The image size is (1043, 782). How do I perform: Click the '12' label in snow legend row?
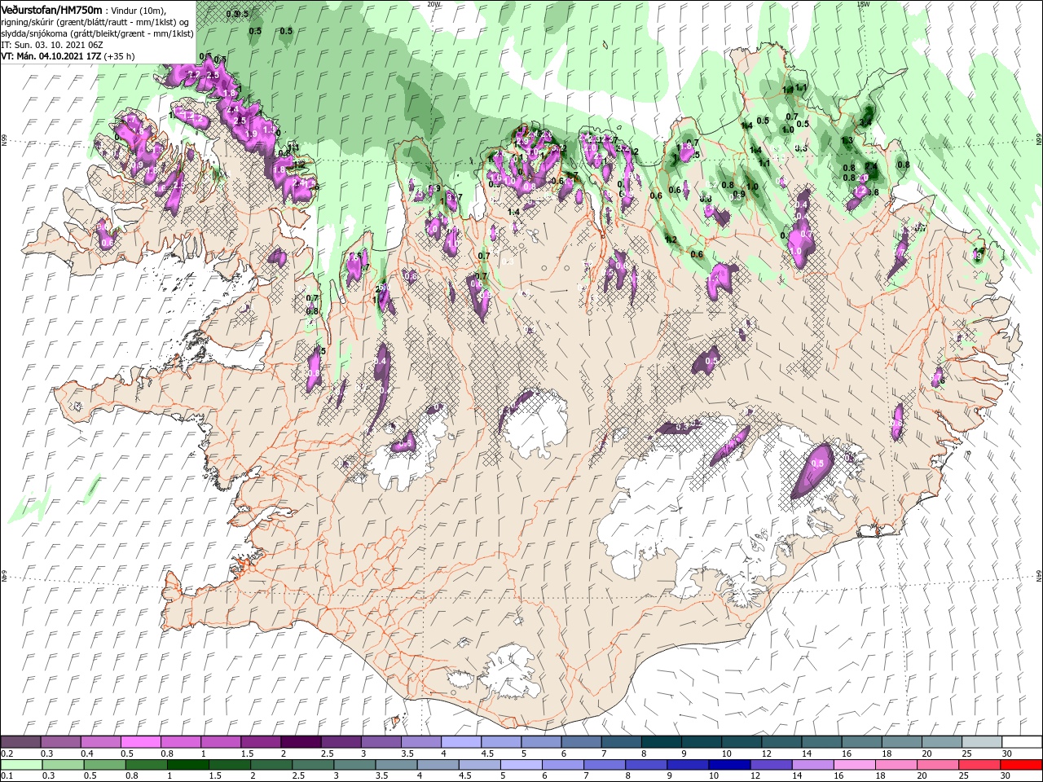coord(768,753)
